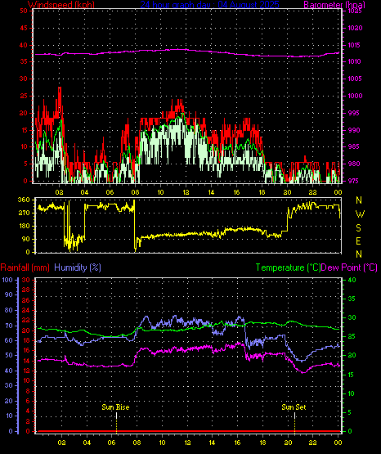Click the W compass direction letter
The width and height of the screenshot is (381, 454).
pos(360,214)
